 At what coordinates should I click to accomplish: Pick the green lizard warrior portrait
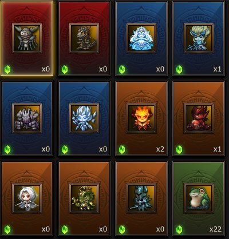(84, 198)
